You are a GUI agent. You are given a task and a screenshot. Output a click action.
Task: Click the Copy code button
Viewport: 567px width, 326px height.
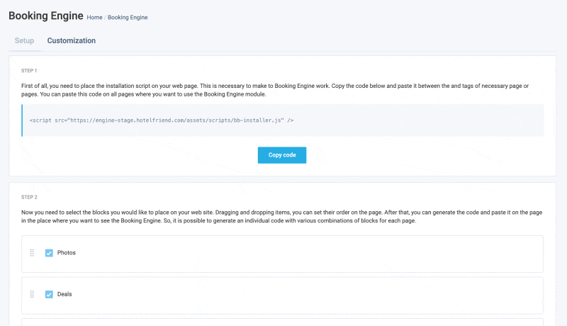coord(282,155)
